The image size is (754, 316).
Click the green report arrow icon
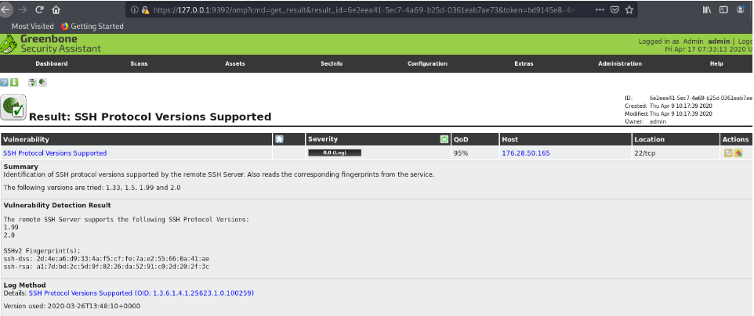click(x=42, y=83)
